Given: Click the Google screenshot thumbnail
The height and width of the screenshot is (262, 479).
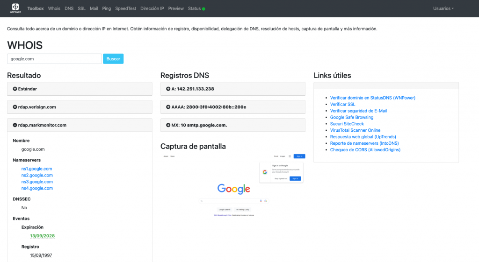Looking at the screenshot, I should (233, 186).
